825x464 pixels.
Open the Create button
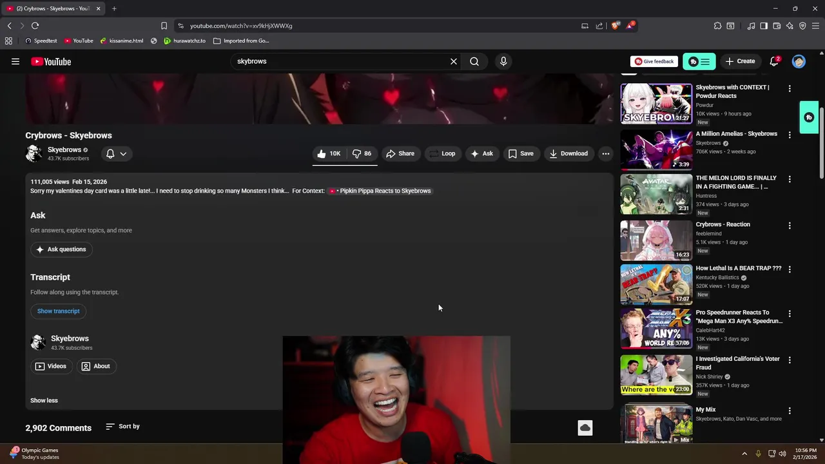(x=740, y=61)
